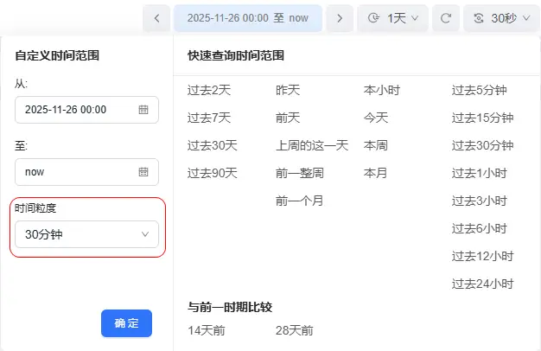Select 过去3小时 quick range
This screenshot has height=351, width=541.
coord(480,201)
